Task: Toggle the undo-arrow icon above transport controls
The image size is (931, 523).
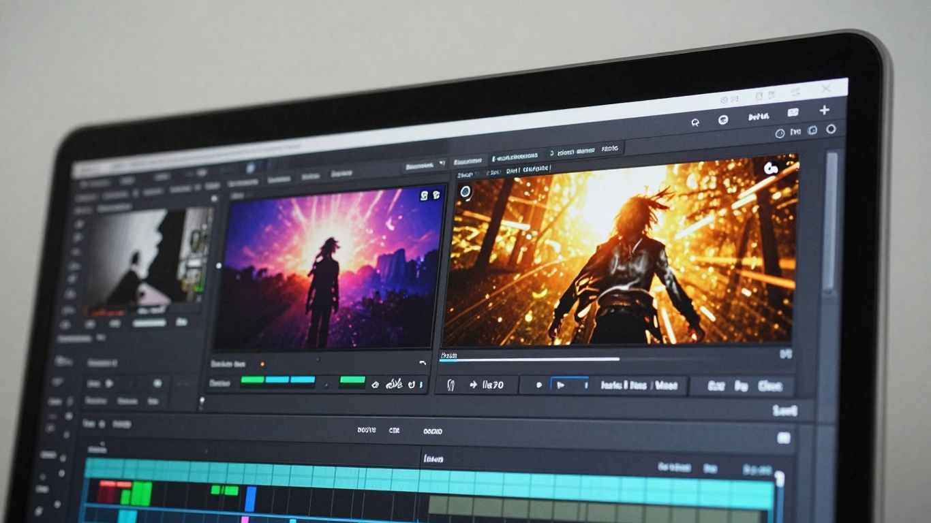Action: pos(423,363)
